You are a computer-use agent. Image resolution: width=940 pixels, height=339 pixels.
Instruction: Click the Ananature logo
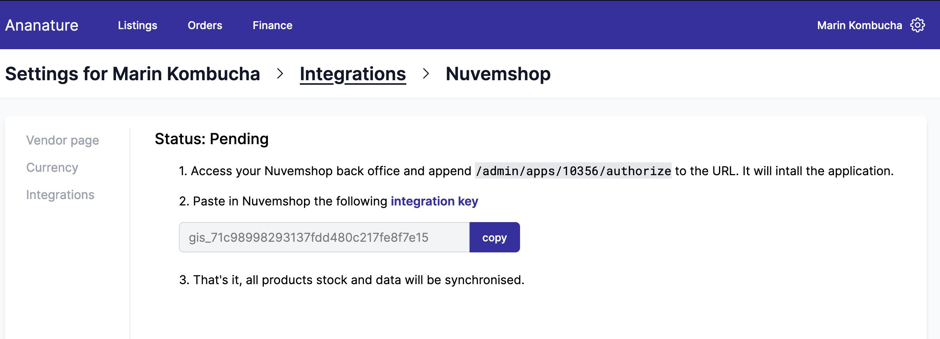pos(42,25)
